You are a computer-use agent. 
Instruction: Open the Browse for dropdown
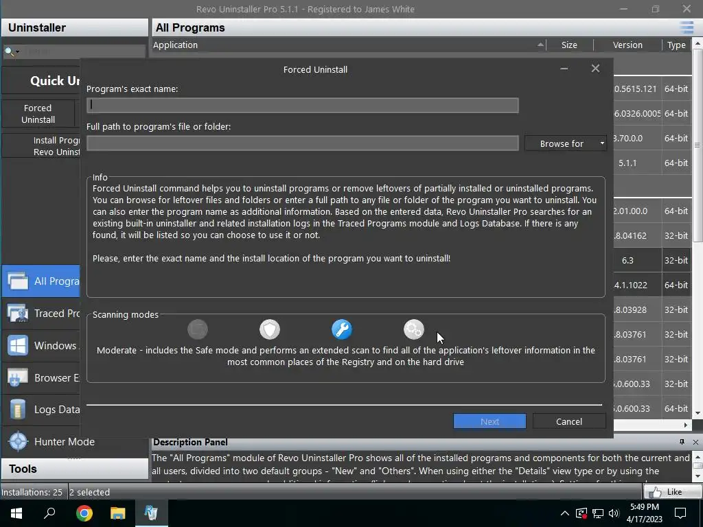pos(566,143)
